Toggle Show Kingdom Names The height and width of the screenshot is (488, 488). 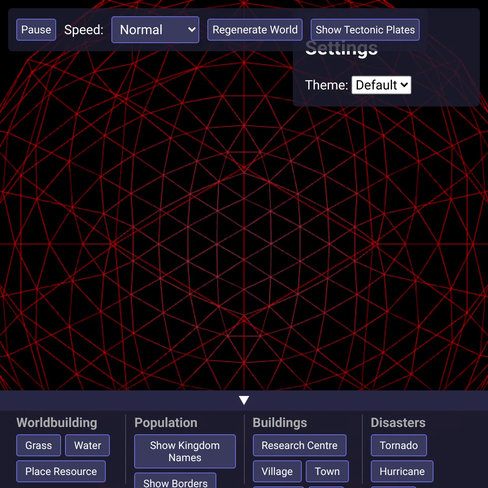[x=185, y=451]
